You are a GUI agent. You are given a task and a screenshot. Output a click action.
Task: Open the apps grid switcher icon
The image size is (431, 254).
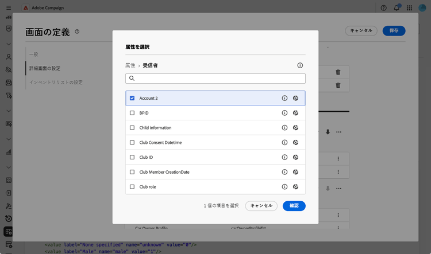(409, 8)
